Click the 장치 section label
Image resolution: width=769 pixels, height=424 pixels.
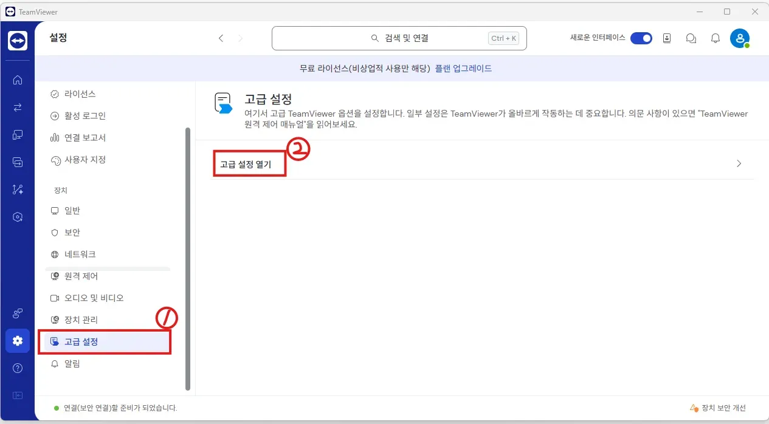[61, 190]
